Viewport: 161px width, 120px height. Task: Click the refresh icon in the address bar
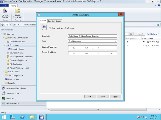click(158, 25)
